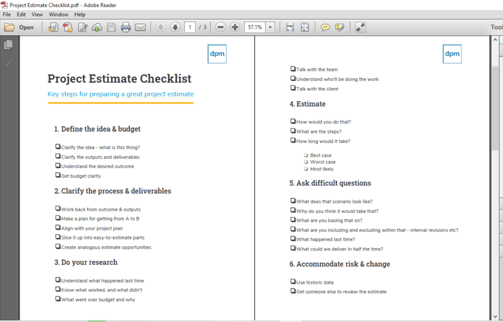Check 'Understand the desired outcome' box

pyautogui.click(x=58, y=165)
